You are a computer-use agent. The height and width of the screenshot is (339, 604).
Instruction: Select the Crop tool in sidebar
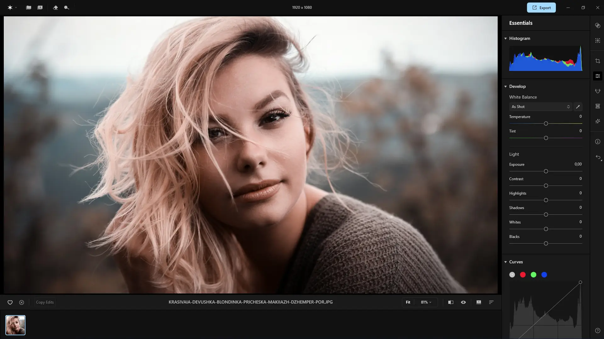[x=598, y=61]
